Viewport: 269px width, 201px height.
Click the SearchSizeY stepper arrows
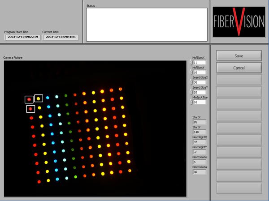tap(191, 92)
